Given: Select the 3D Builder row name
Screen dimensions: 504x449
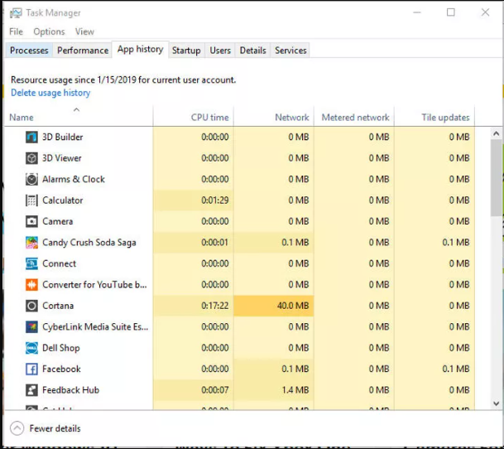Looking at the screenshot, I should point(63,138).
